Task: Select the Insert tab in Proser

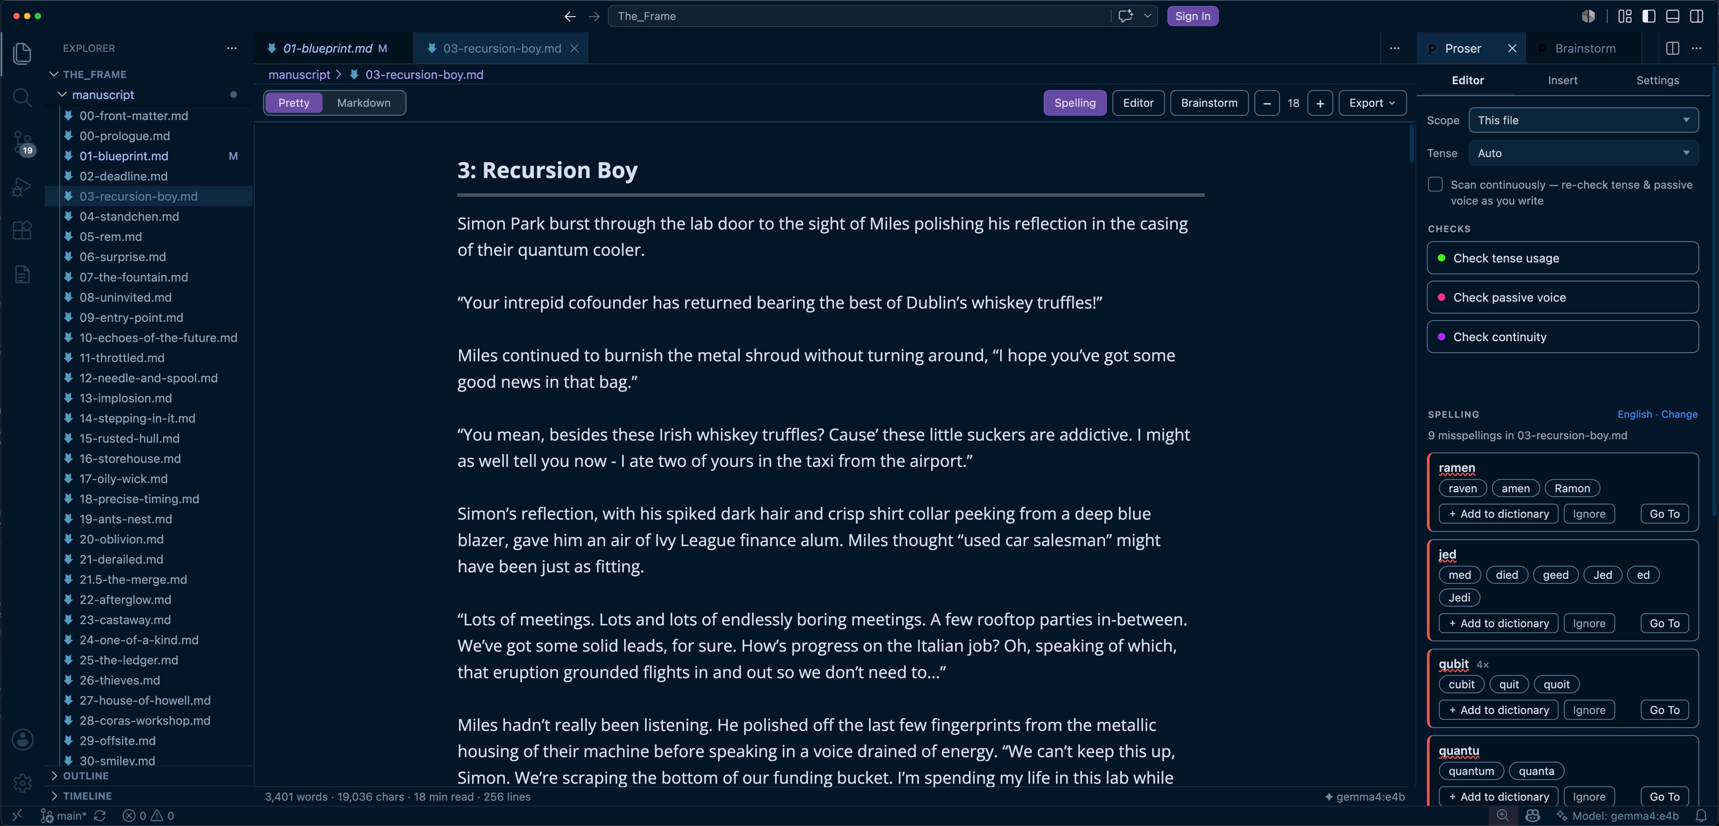Action: (x=1562, y=80)
